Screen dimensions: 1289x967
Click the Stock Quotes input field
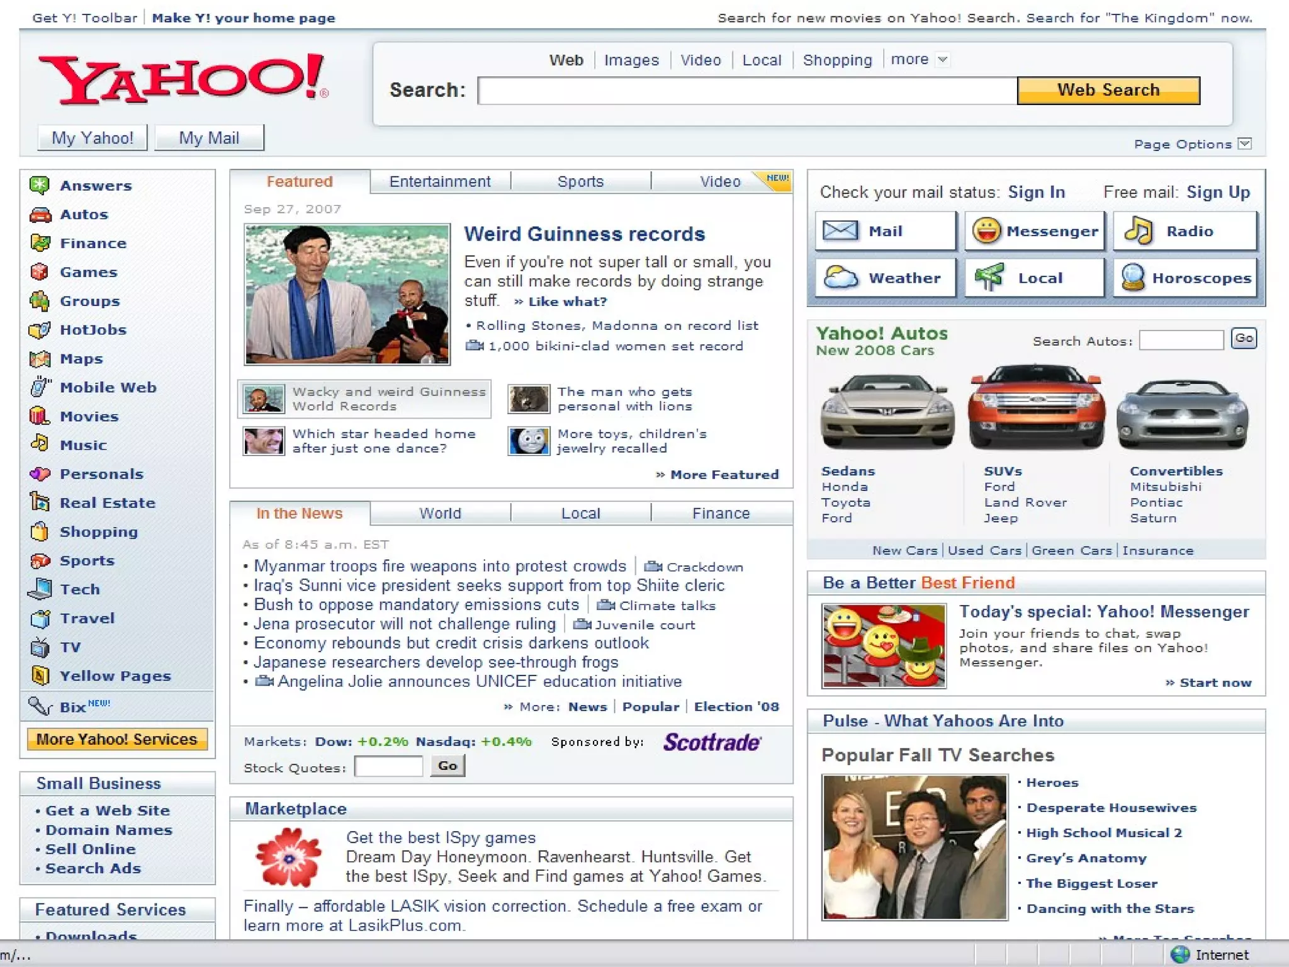coord(388,767)
